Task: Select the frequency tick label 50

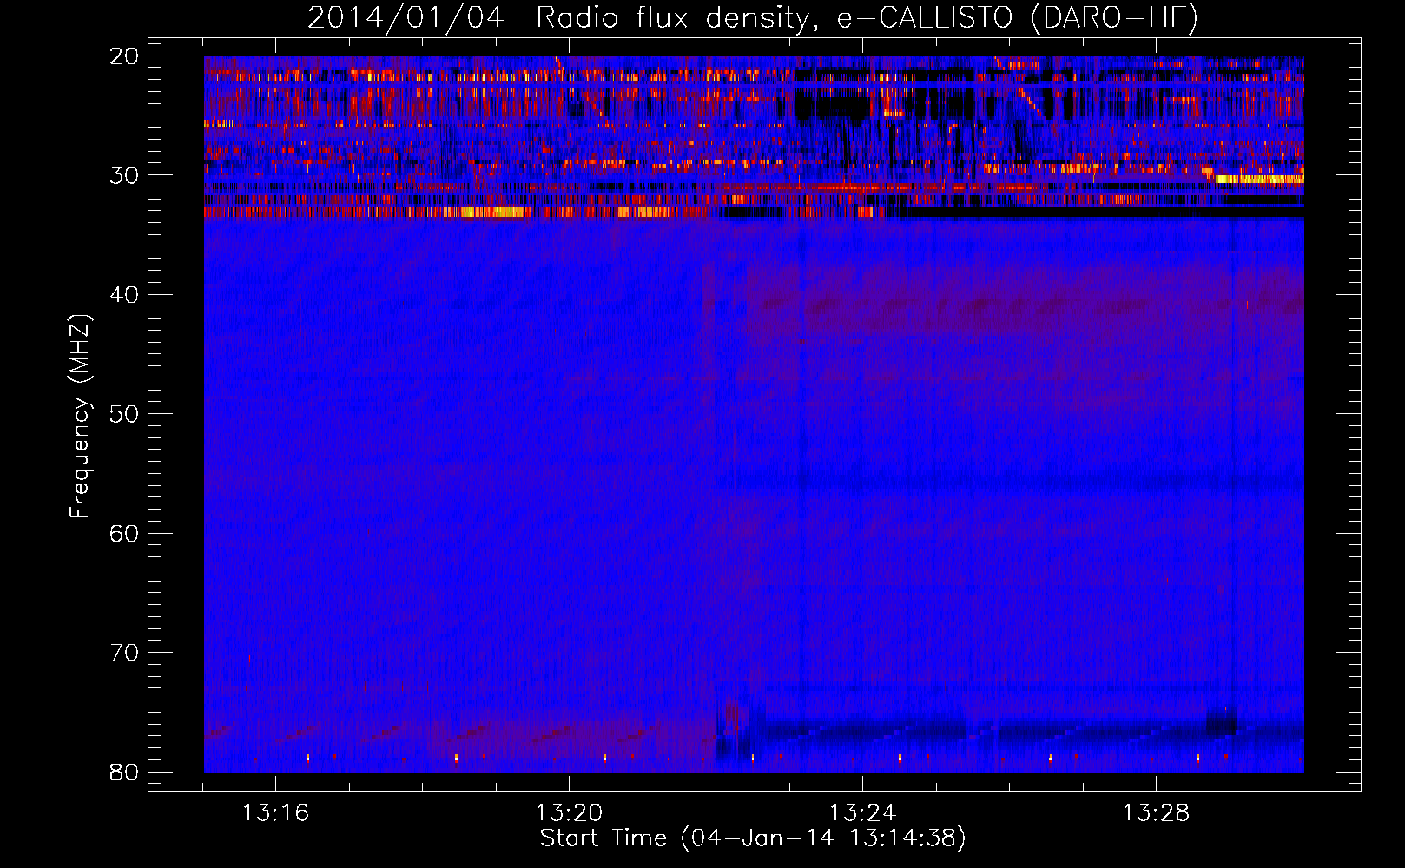Action: click(x=124, y=414)
